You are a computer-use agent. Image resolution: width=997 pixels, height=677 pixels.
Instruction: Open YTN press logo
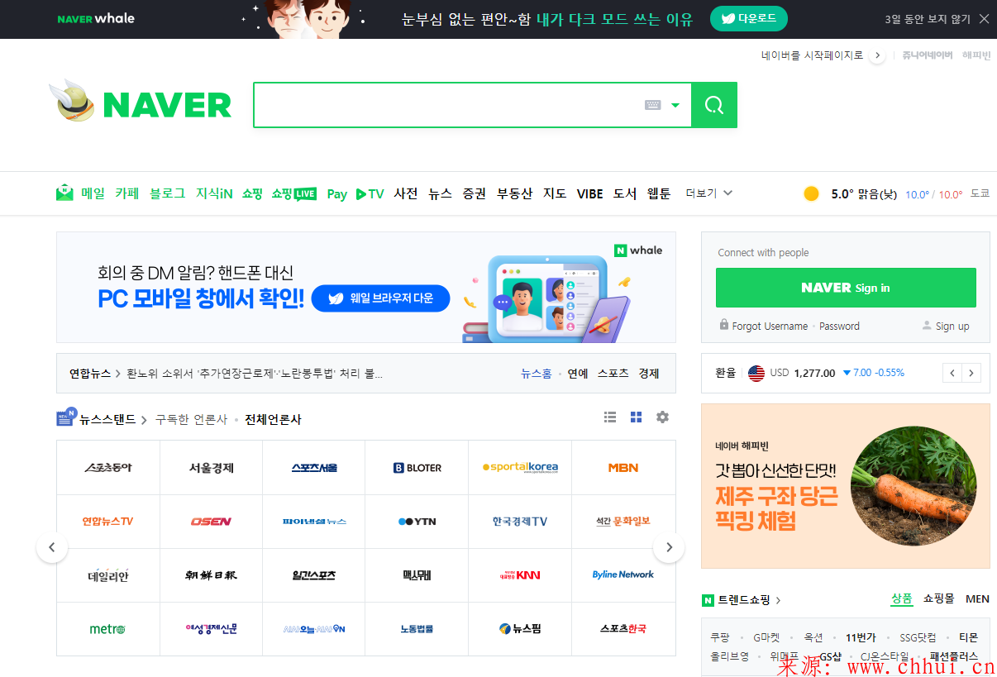[417, 522]
